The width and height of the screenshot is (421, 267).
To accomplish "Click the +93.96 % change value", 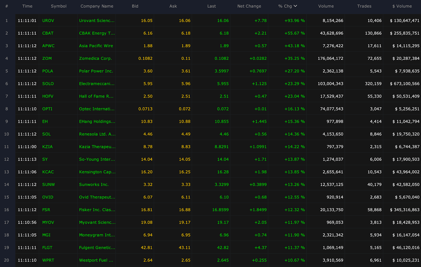I will point(294,20).
